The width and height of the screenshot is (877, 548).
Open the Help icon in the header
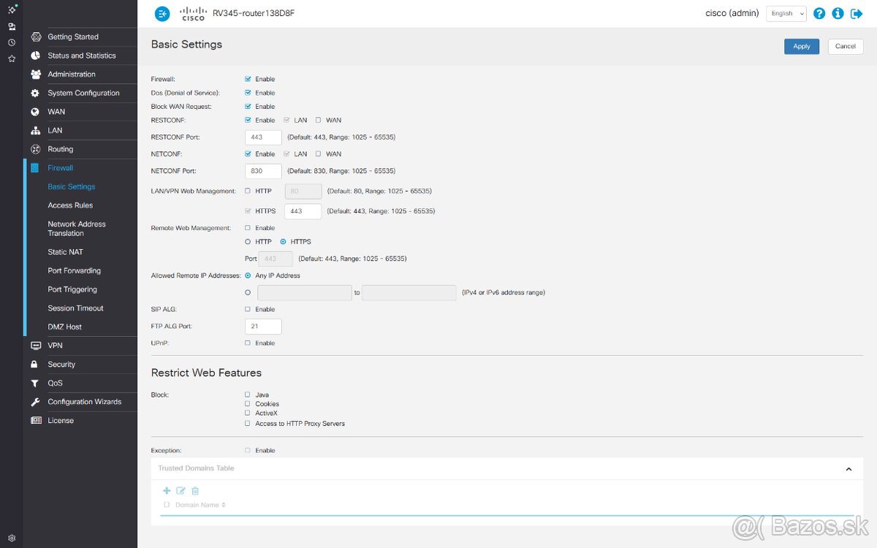[819, 13]
